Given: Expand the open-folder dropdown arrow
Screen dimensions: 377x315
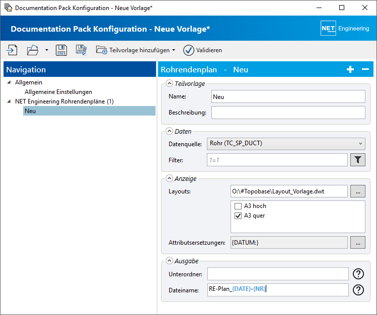Looking at the screenshot, I should [47, 50].
